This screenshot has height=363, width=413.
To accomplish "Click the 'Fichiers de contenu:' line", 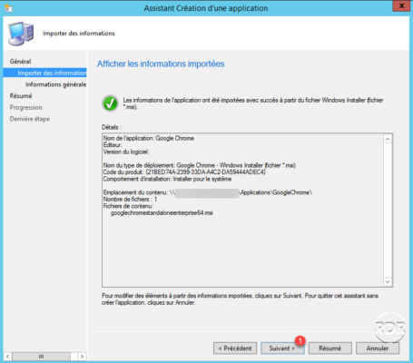I will (x=128, y=206).
